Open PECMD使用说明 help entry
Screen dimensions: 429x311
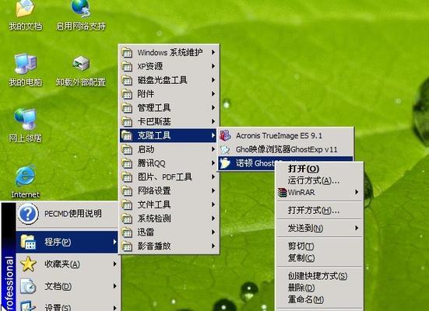67,214
